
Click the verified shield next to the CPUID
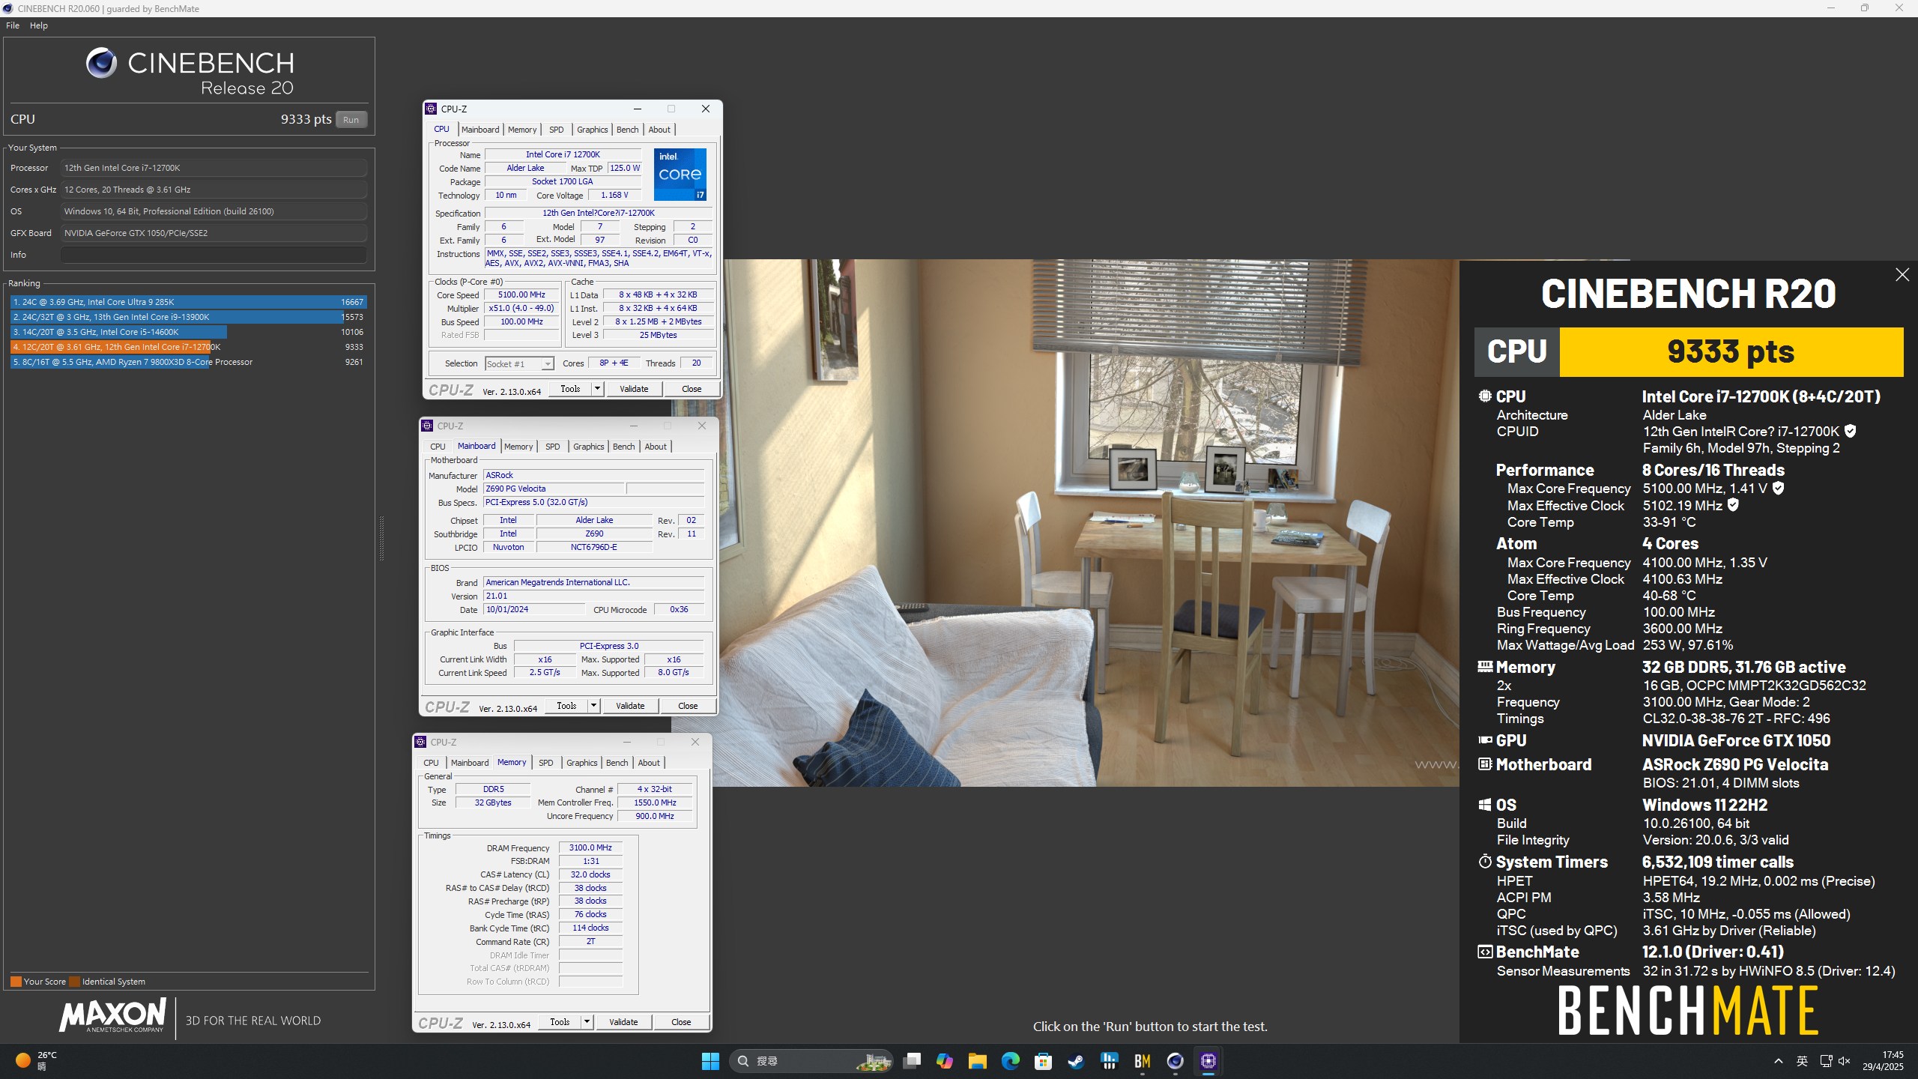1851,431
